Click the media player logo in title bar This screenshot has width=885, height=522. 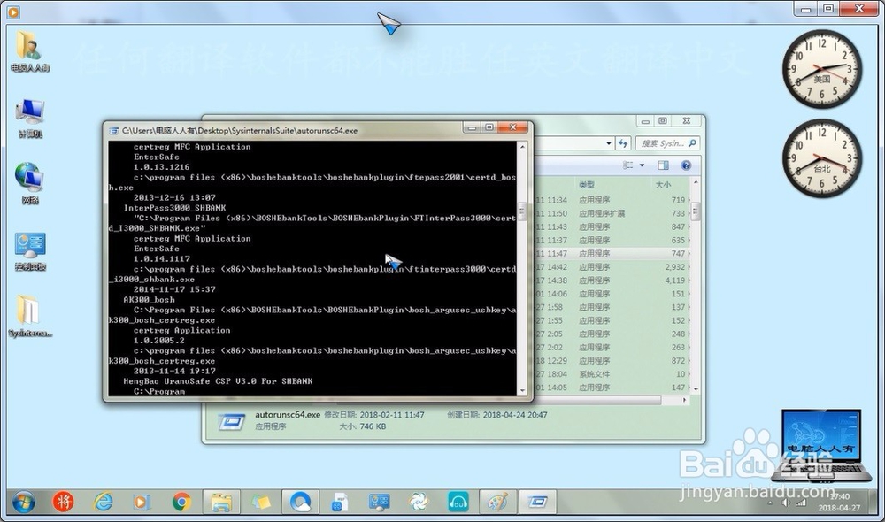[x=13, y=12]
